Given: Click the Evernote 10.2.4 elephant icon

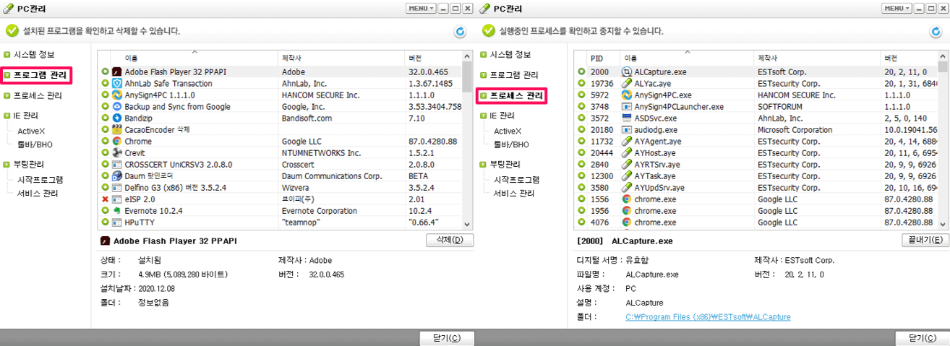Looking at the screenshot, I should [116, 210].
